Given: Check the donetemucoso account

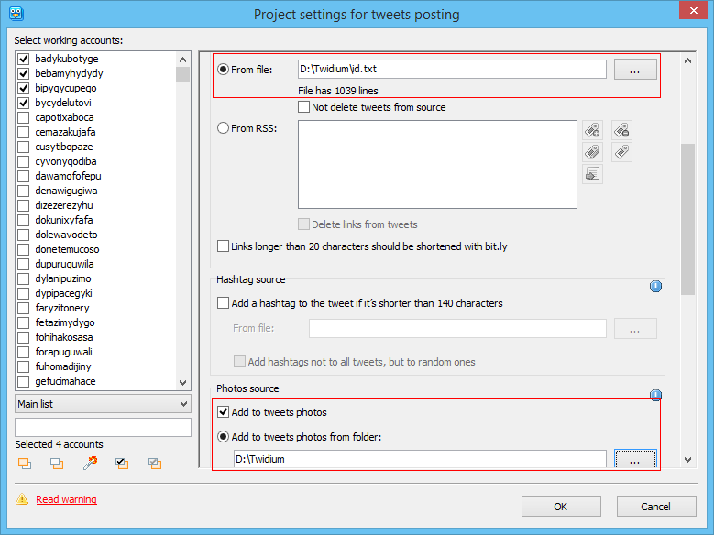Looking at the screenshot, I should (x=23, y=249).
